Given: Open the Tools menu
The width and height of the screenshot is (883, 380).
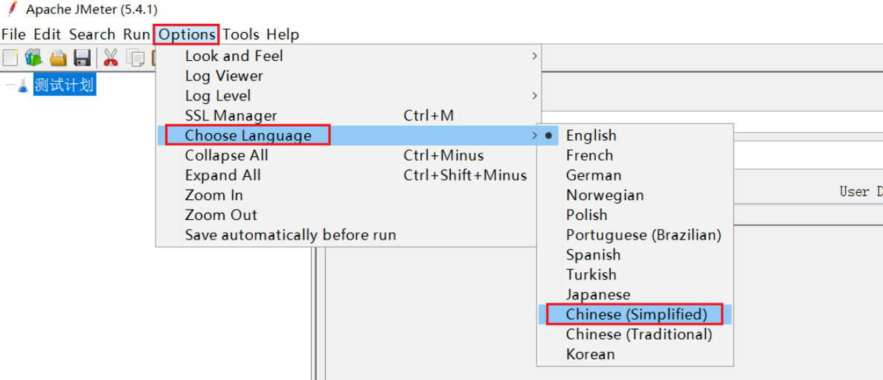Looking at the screenshot, I should coord(241,34).
